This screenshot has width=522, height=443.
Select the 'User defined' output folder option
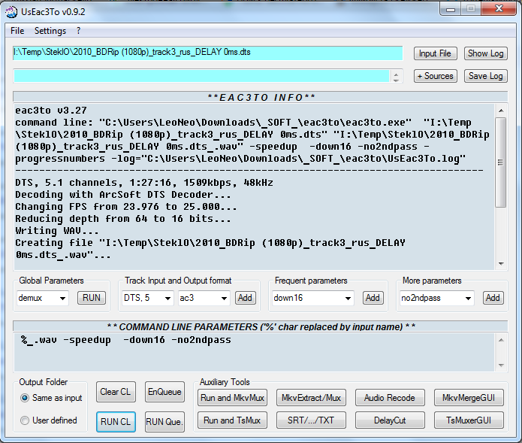click(x=26, y=420)
